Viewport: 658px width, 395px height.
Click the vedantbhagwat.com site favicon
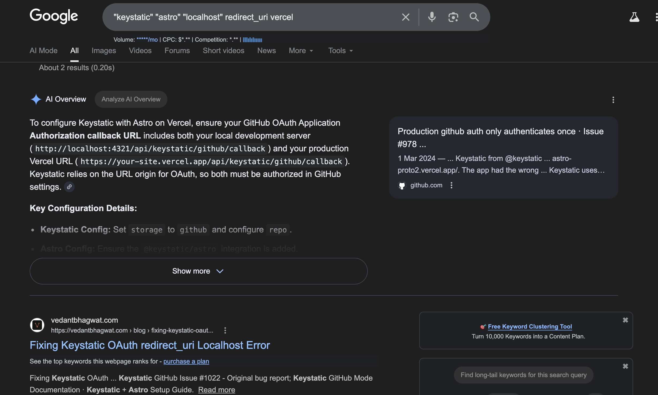click(x=37, y=325)
